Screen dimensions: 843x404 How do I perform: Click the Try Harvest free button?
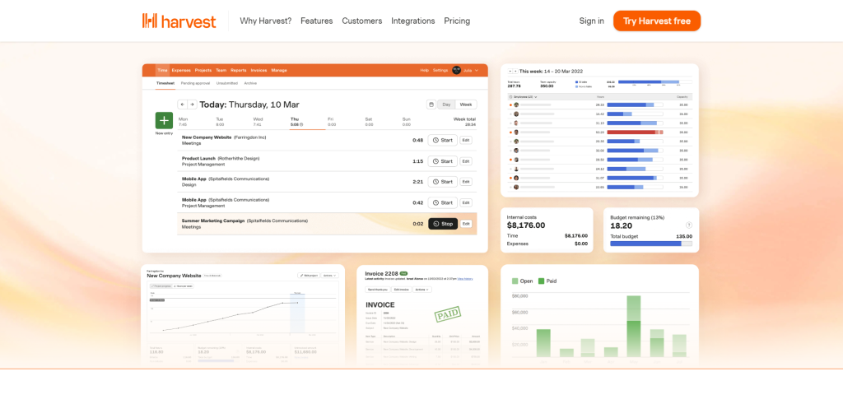(657, 21)
